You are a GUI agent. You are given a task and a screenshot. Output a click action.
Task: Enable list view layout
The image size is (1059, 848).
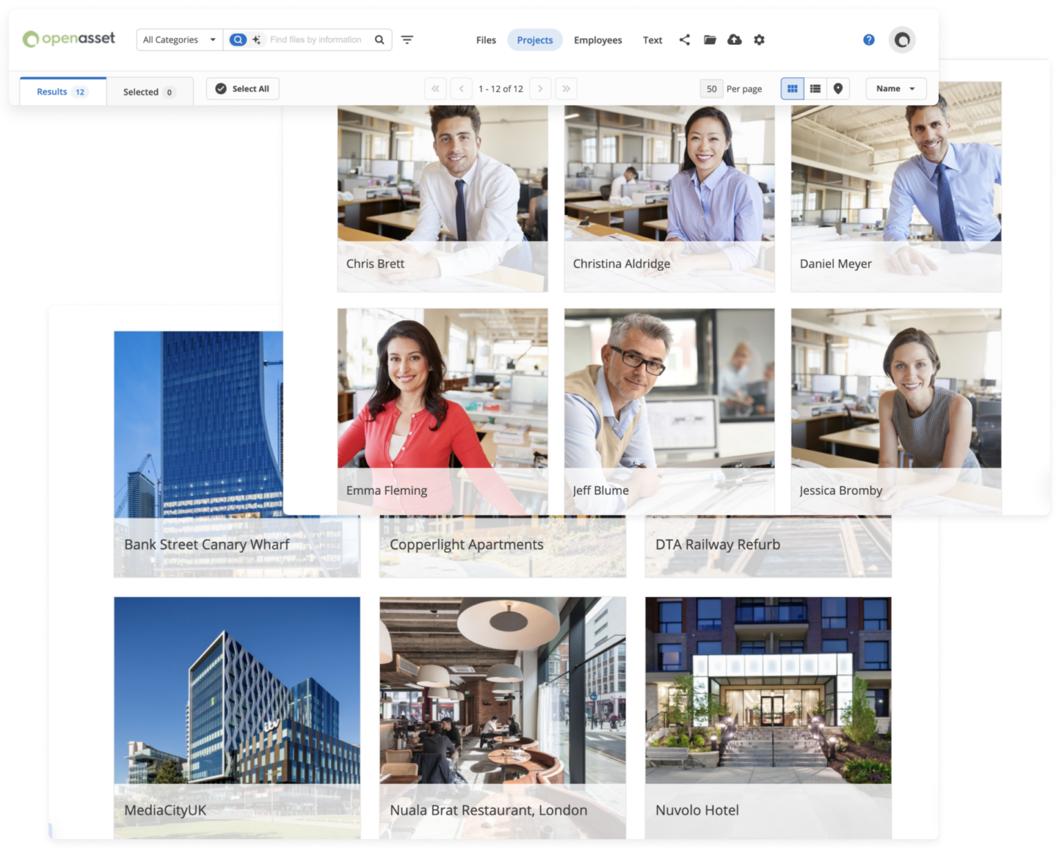coord(815,88)
